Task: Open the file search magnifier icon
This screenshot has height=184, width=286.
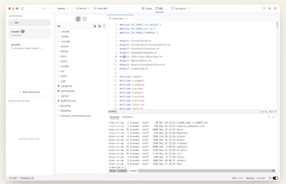Action: point(85,19)
